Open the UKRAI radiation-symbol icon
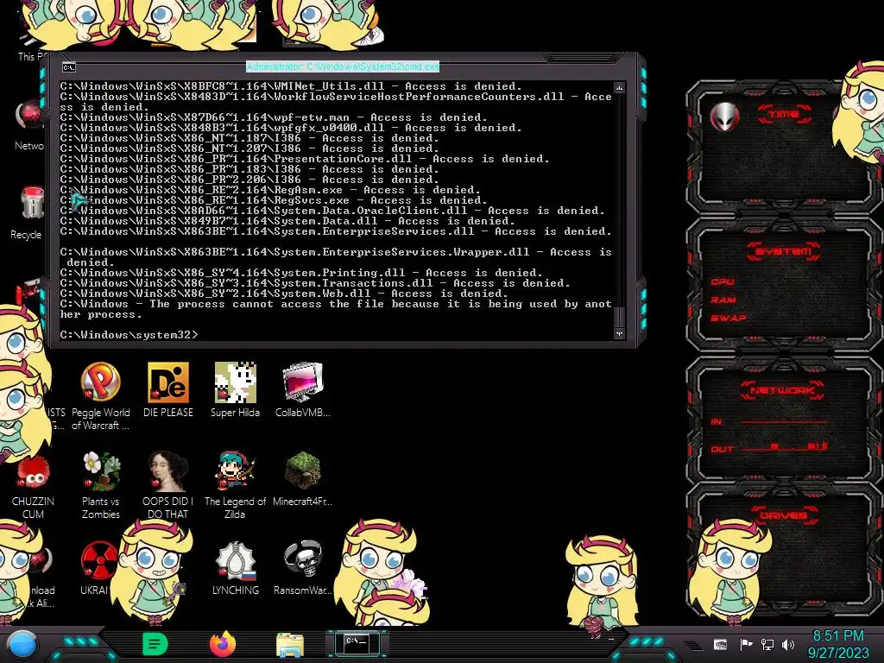This screenshot has width=884, height=663. click(98, 560)
